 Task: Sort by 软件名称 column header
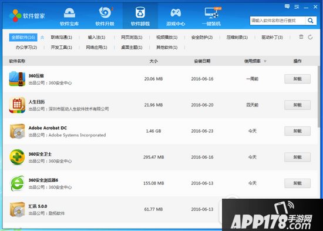pos(17,61)
